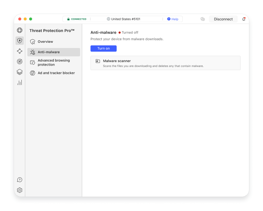Go to the Overview menu item
Image resolution: width=263 pixels, height=211 pixels.
pyautogui.click(x=54, y=42)
